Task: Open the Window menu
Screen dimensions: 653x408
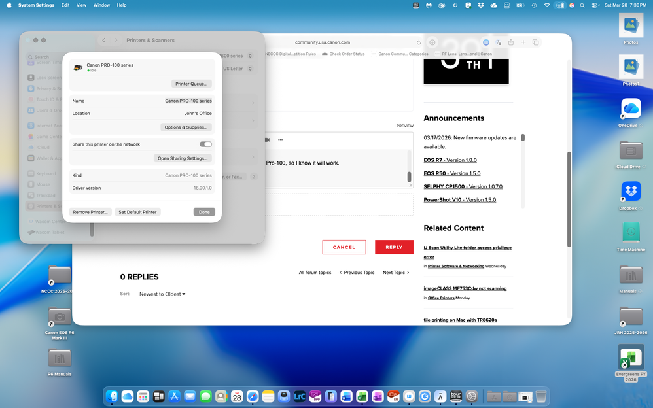Action: click(x=101, y=5)
